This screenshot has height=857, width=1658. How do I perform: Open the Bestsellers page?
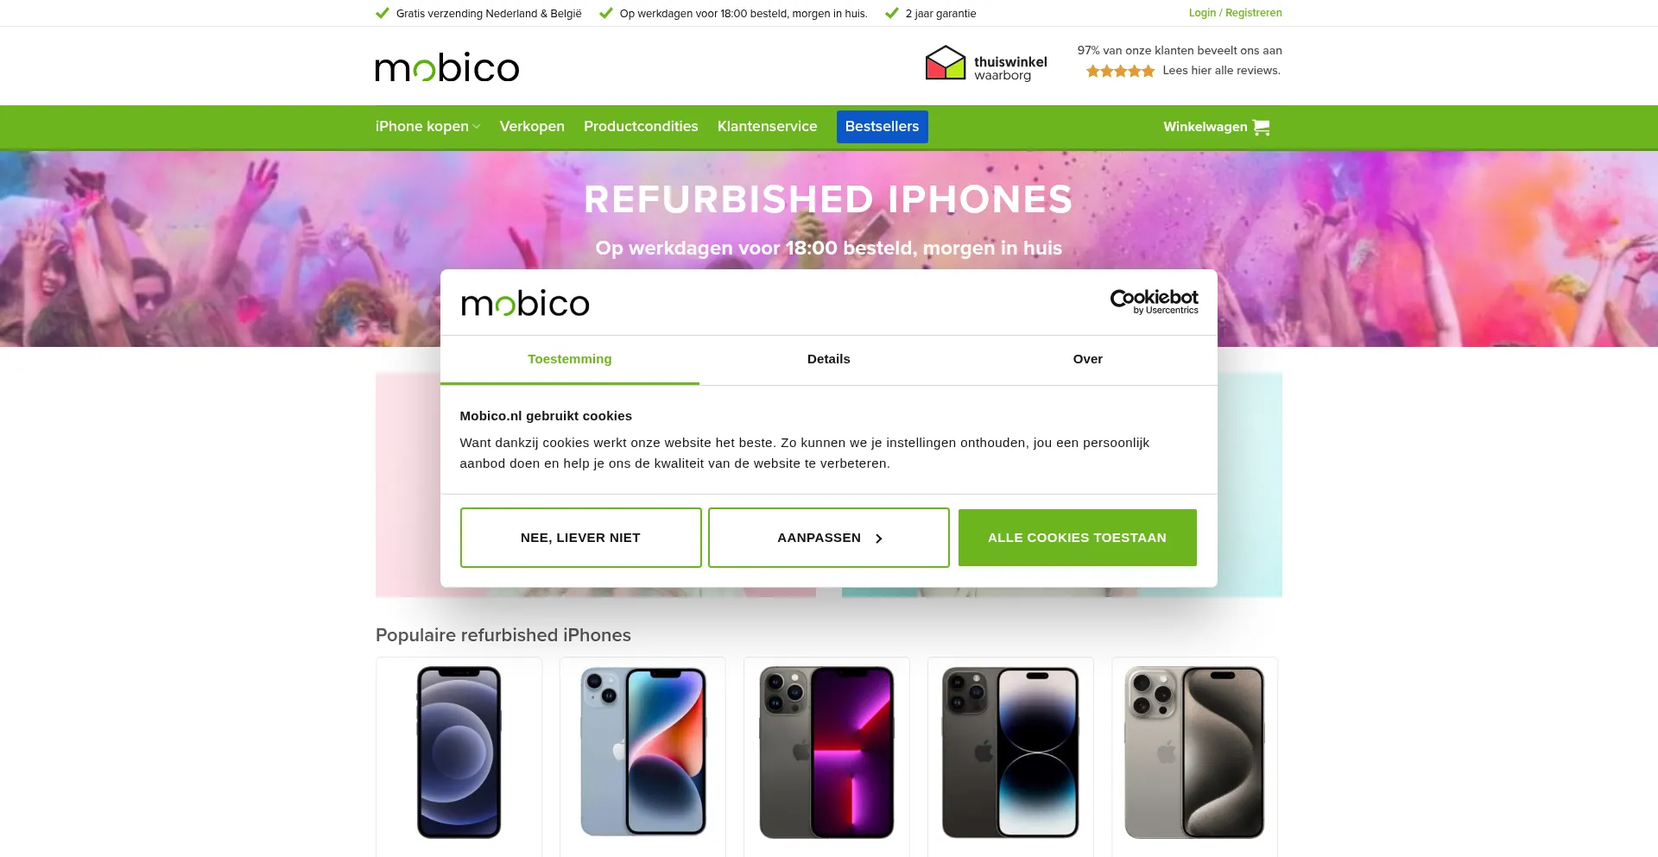click(x=883, y=127)
